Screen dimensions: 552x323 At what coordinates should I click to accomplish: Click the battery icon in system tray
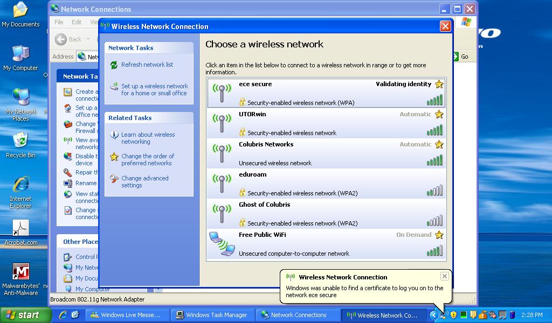click(x=512, y=315)
